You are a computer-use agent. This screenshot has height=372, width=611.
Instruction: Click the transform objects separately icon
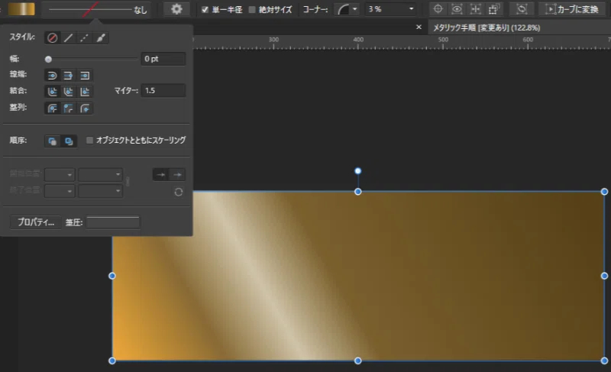pos(493,9)
